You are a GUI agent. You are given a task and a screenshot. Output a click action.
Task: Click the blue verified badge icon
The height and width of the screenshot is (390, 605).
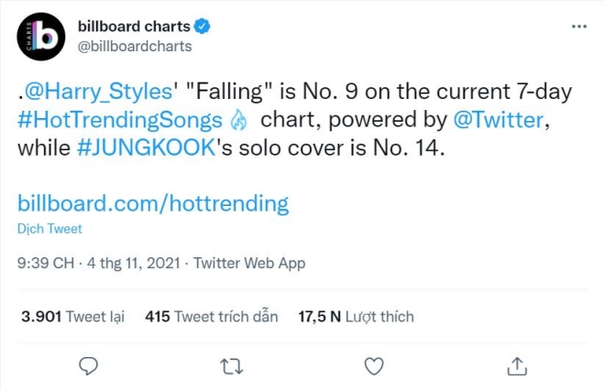(x=202, y=27)
